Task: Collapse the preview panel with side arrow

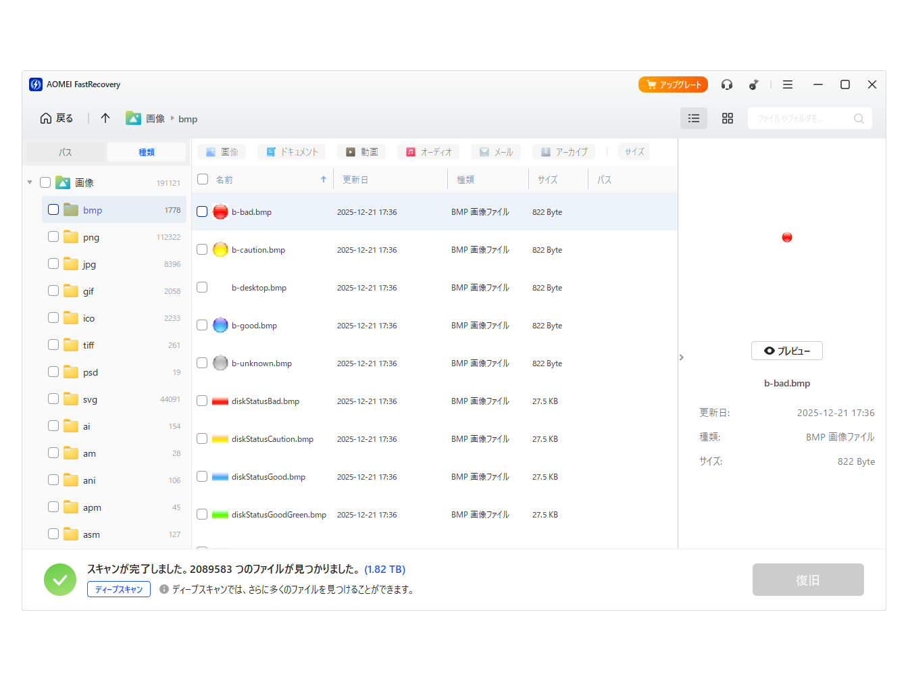Action: pyautogui.click(x=682, y=357)
